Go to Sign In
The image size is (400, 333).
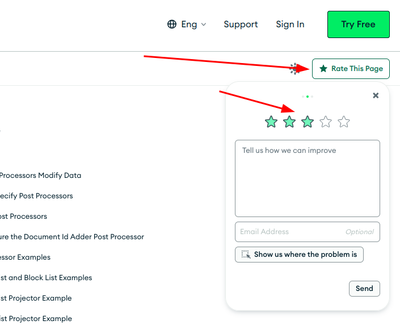(x=290, y=24)
